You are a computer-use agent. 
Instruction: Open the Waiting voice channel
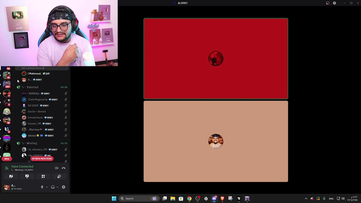pos(42,143)
